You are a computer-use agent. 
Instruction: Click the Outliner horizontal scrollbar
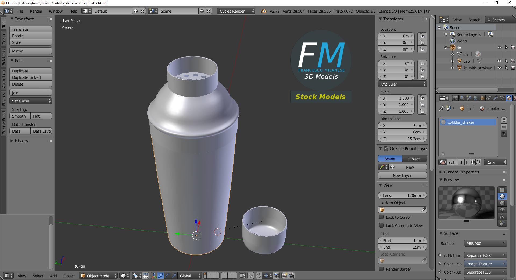pyautogui.click(x=468, y=90)
